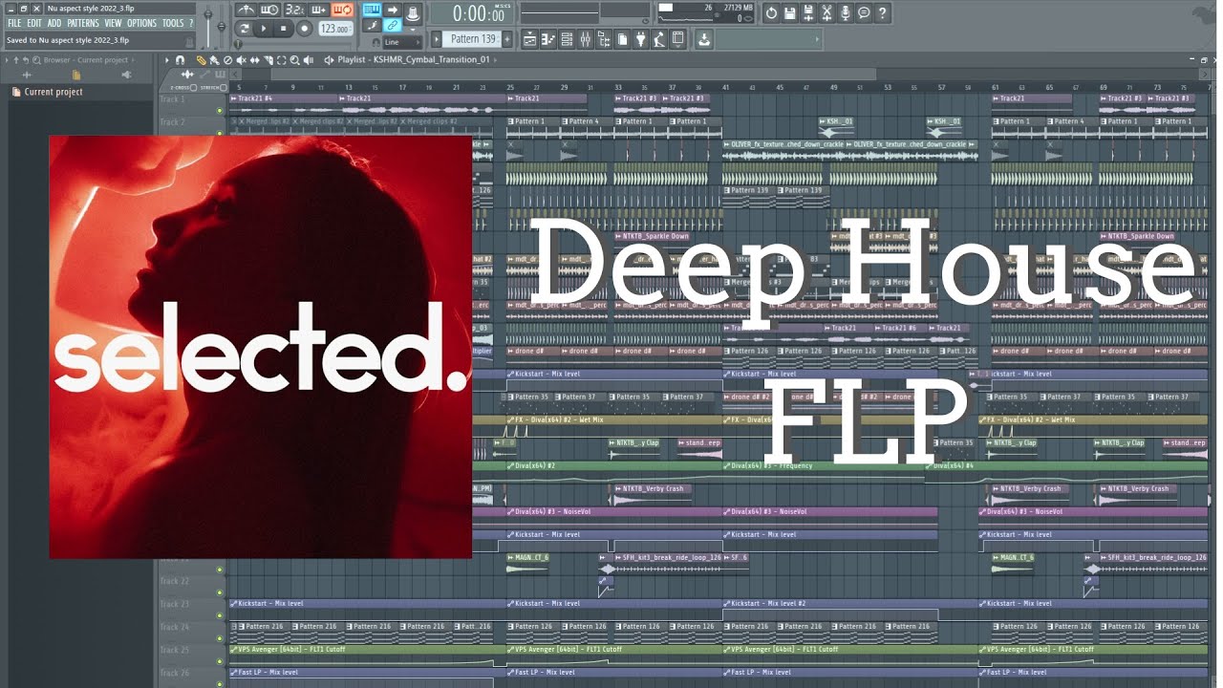The width and height of the screenshot is (1223, 688).
Task: Toggle the 3.2.1 countdown before recording
Action: pos(294,10)
